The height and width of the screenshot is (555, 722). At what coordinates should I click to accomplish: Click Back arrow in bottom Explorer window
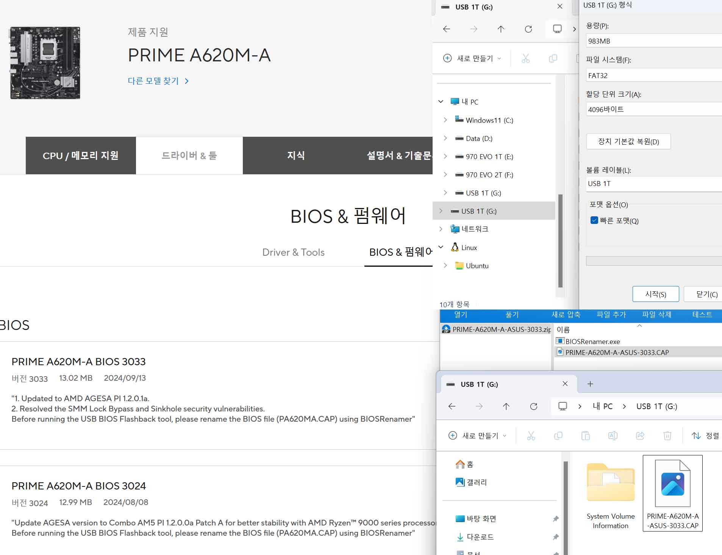click(452, 406)
